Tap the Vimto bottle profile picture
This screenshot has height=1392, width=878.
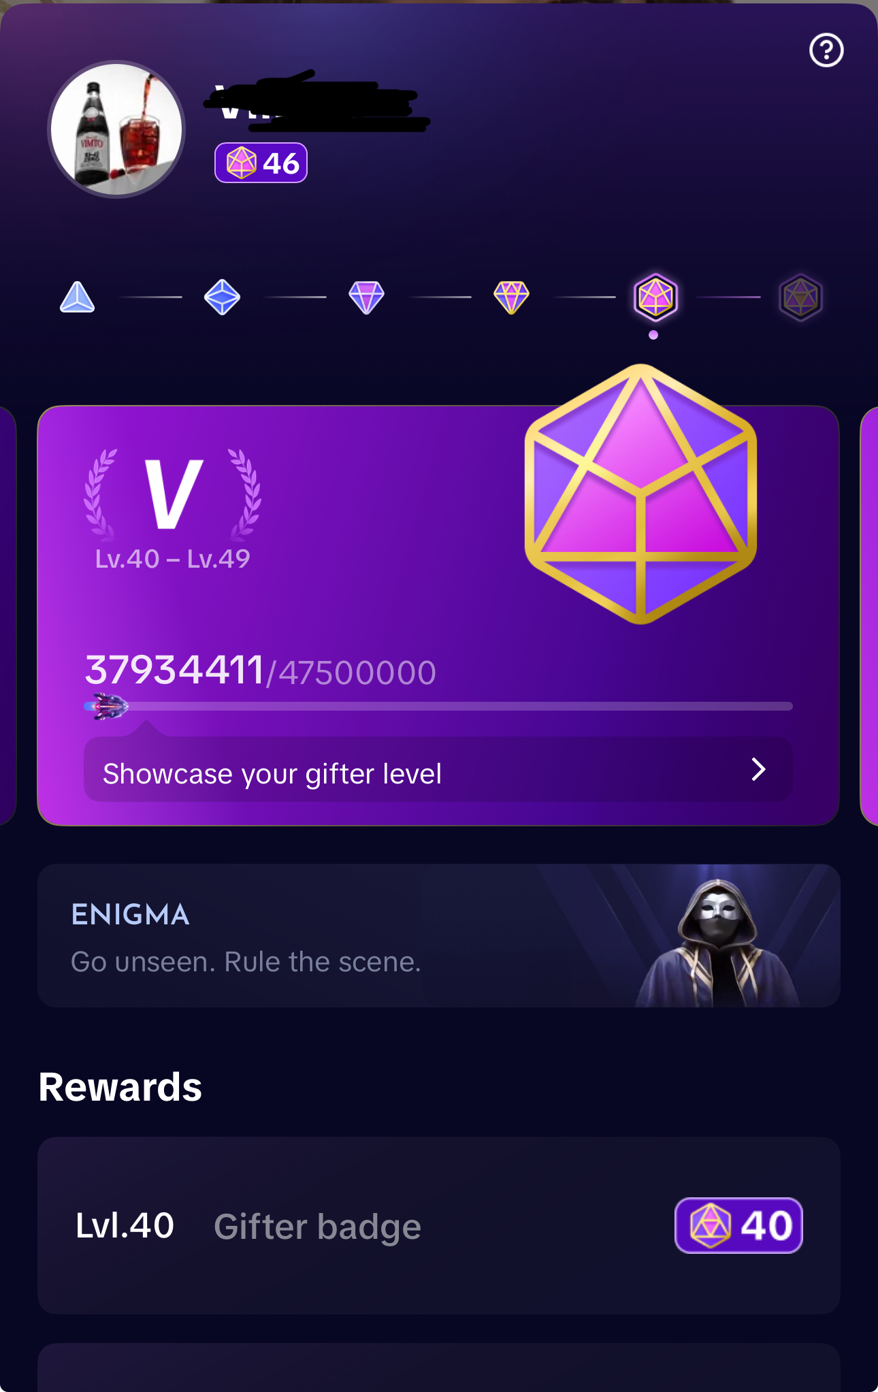[x=116, y=129]
